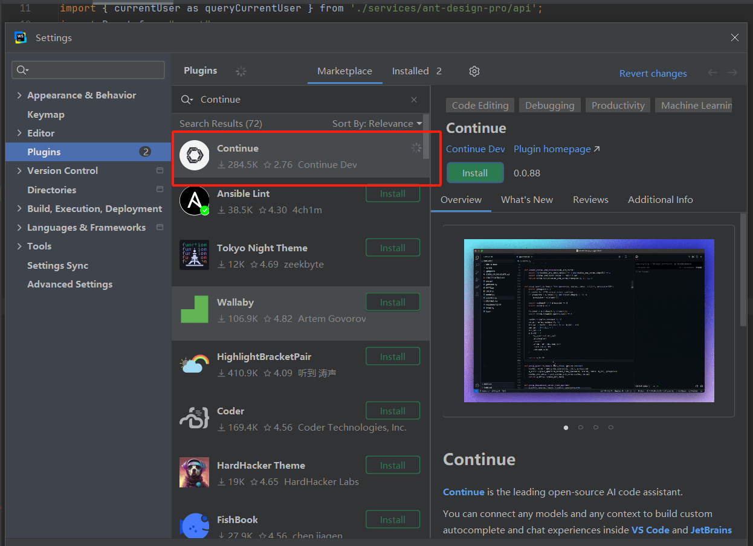Open the plugin search history magnifier
Viewport: 753px width, 546px height.
[x=187, y=100]
